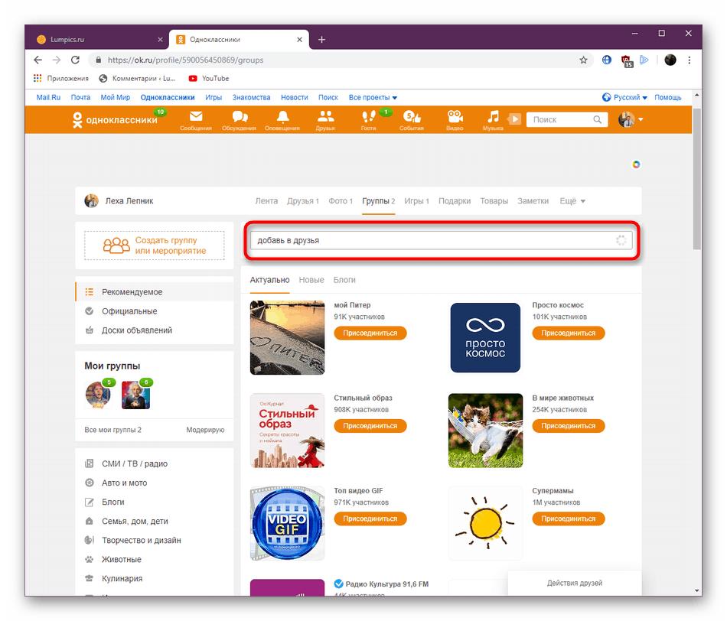
Task: Go back with the browser back arrow
Action: [38, 60]
